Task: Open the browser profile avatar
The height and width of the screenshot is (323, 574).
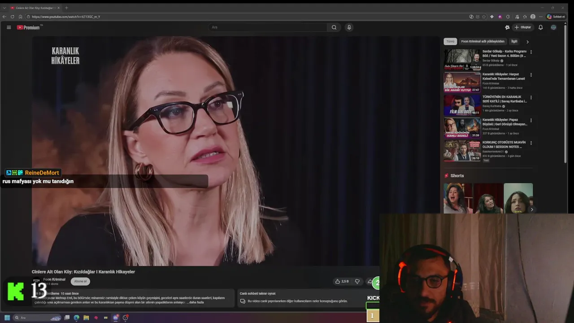Action: coord(533,17)
